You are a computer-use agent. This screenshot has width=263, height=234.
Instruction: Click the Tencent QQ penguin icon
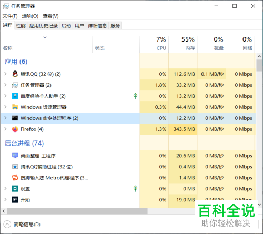[15, 74]
